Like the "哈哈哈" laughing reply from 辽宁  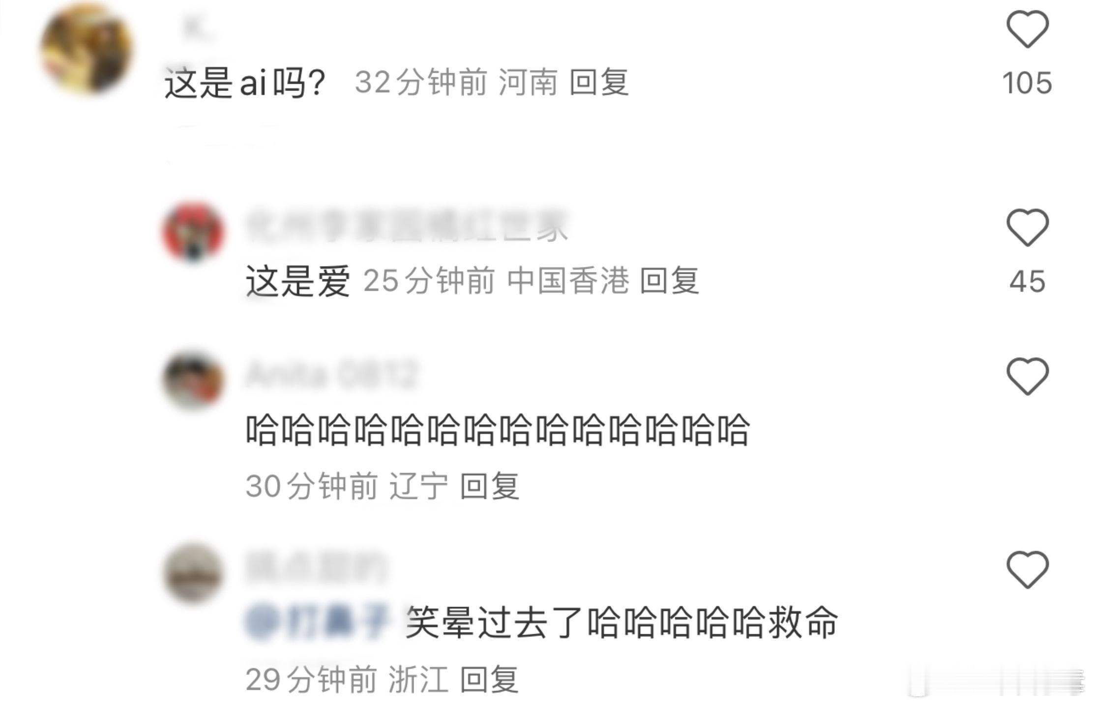point(1027,376)
